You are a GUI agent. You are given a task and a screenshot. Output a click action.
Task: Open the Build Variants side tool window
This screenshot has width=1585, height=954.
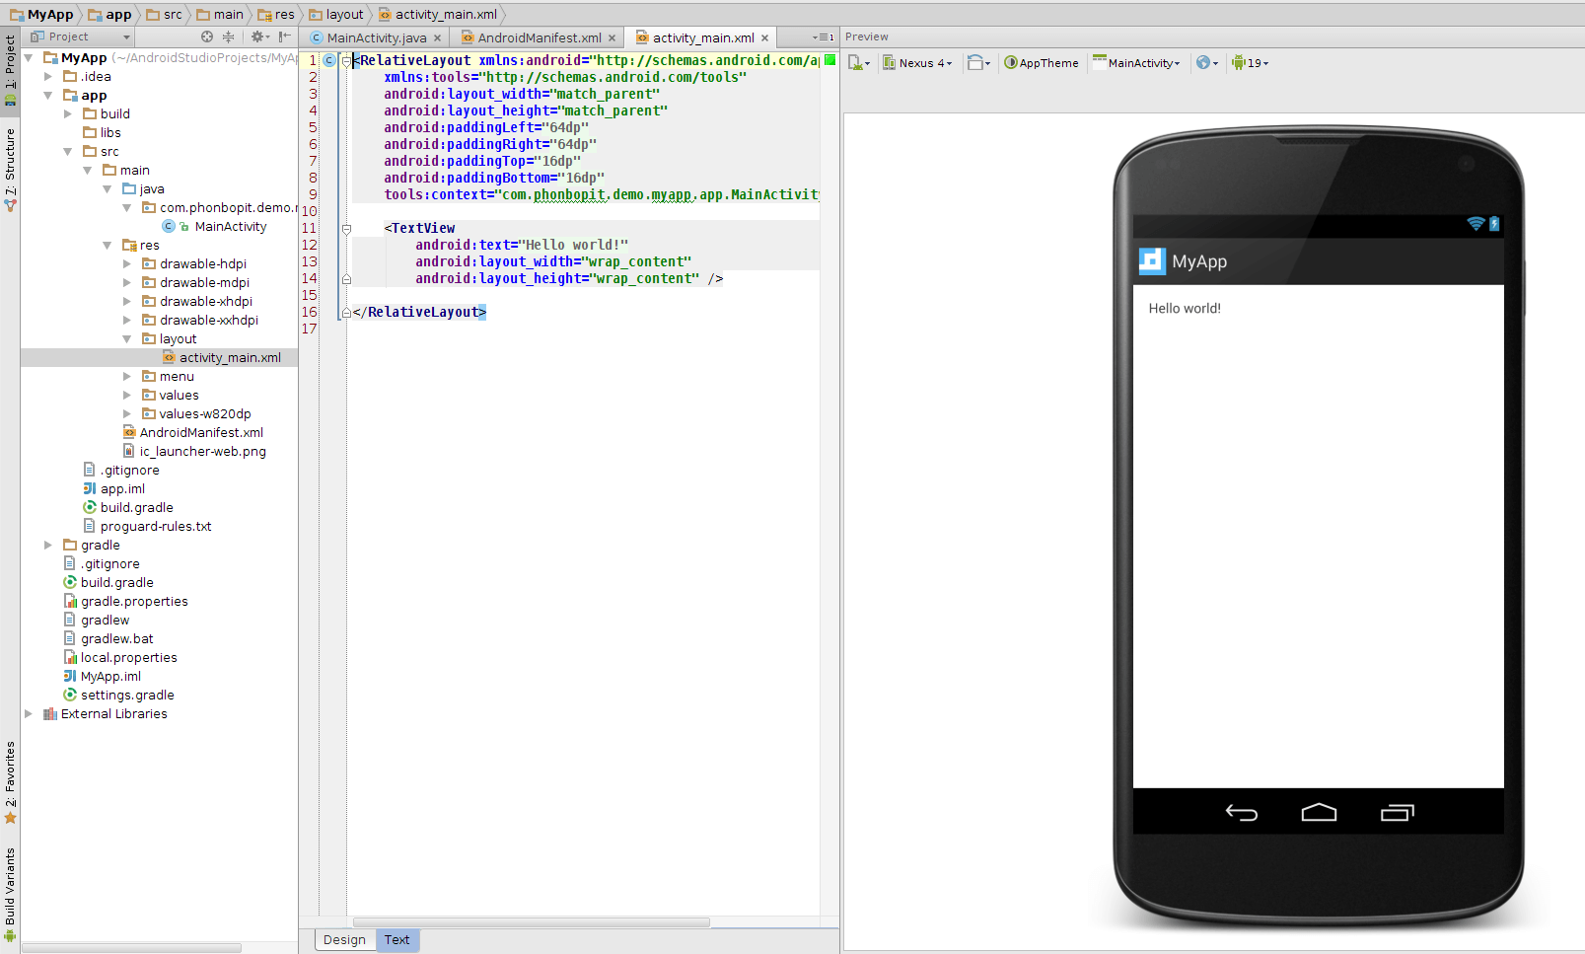click(x=10, y=895)
